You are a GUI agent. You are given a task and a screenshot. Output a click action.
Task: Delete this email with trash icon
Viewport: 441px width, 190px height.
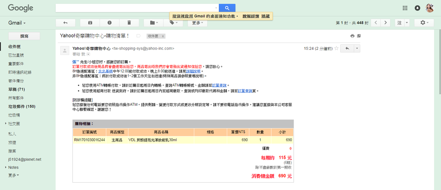pyautogui.click(x=129, y=23)
